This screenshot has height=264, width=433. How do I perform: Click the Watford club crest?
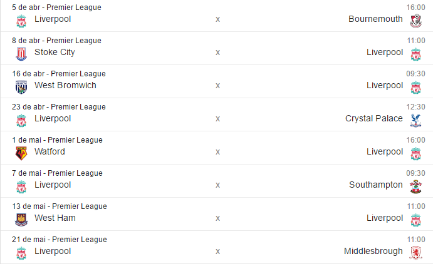point(21,153)
